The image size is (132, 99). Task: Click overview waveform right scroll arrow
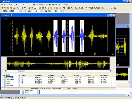pyautogui.click(x=111, y=71)
